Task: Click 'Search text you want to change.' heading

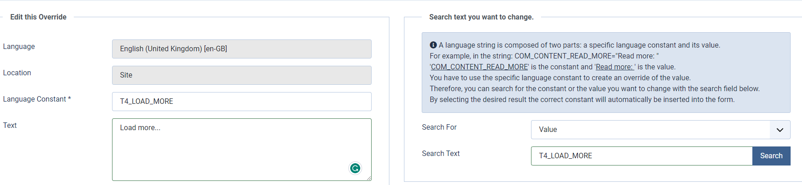Action: click(x=481, y=17)
